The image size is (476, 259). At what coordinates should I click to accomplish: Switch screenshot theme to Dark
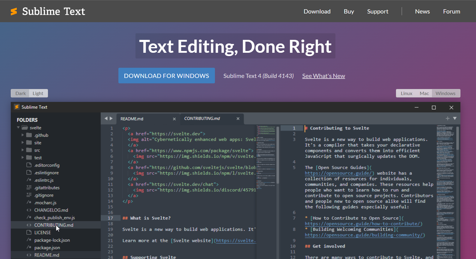[20, 93]
